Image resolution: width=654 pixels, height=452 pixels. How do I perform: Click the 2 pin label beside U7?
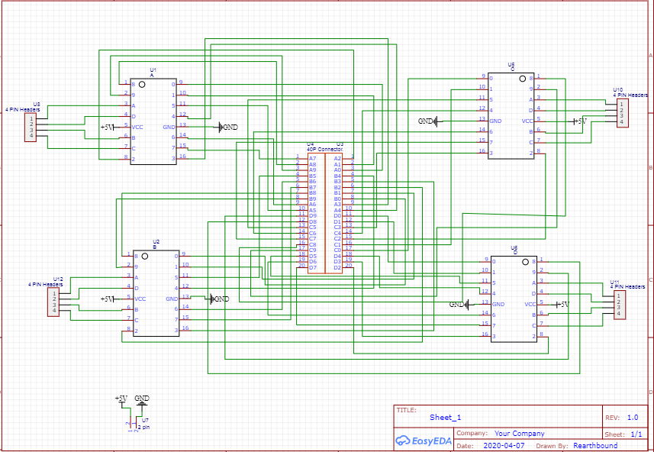tap(143, 427)
